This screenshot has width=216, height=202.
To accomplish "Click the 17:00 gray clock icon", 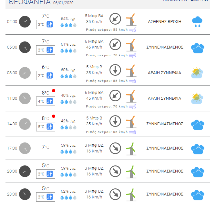I will pyautogui.click(x=25, y=148).
